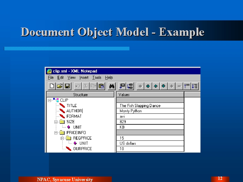This screenshot has width=243, height=182.
Task: Click the 'KB' value cell
Action: (150, 127)
